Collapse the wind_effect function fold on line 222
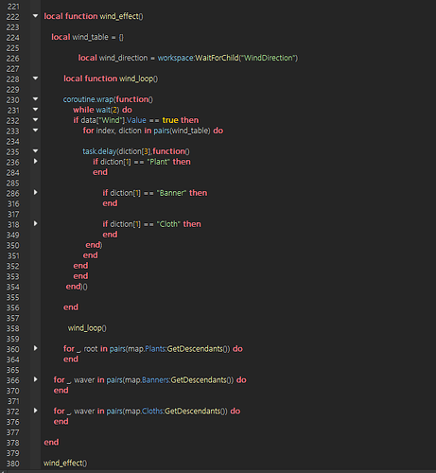The height and width of the screenshot is (473, 436). point(35,16)
